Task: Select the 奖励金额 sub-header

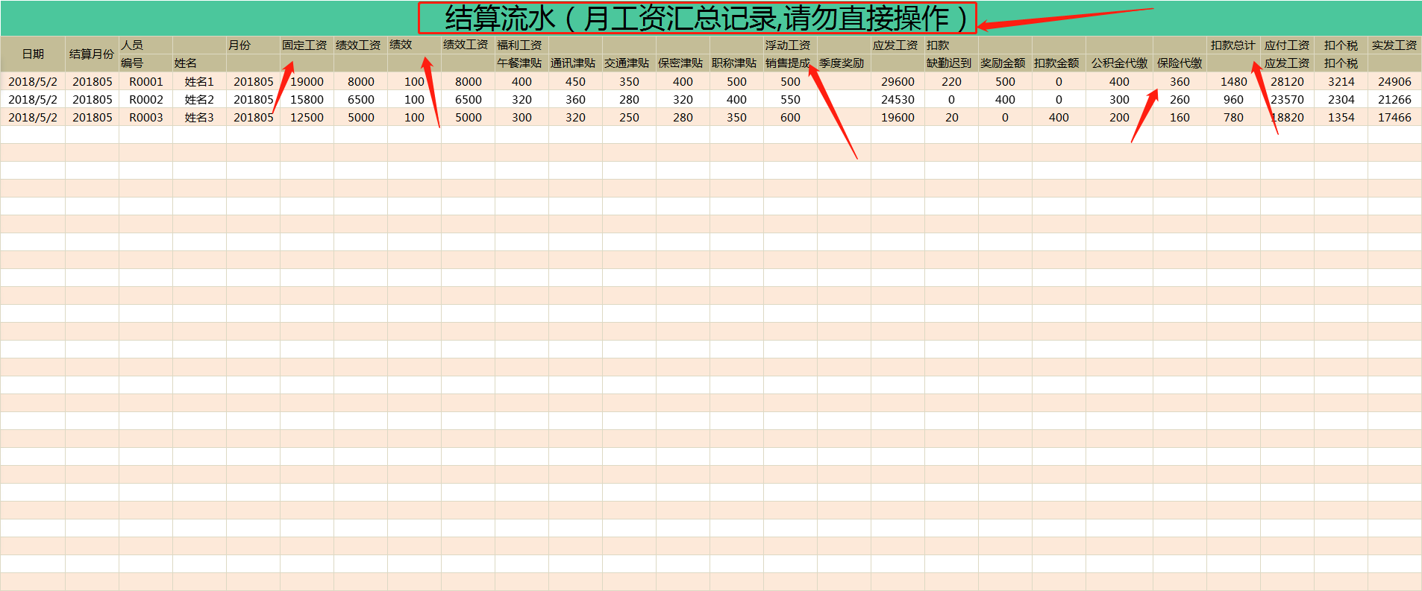Action: click(x=1005, y=63)
